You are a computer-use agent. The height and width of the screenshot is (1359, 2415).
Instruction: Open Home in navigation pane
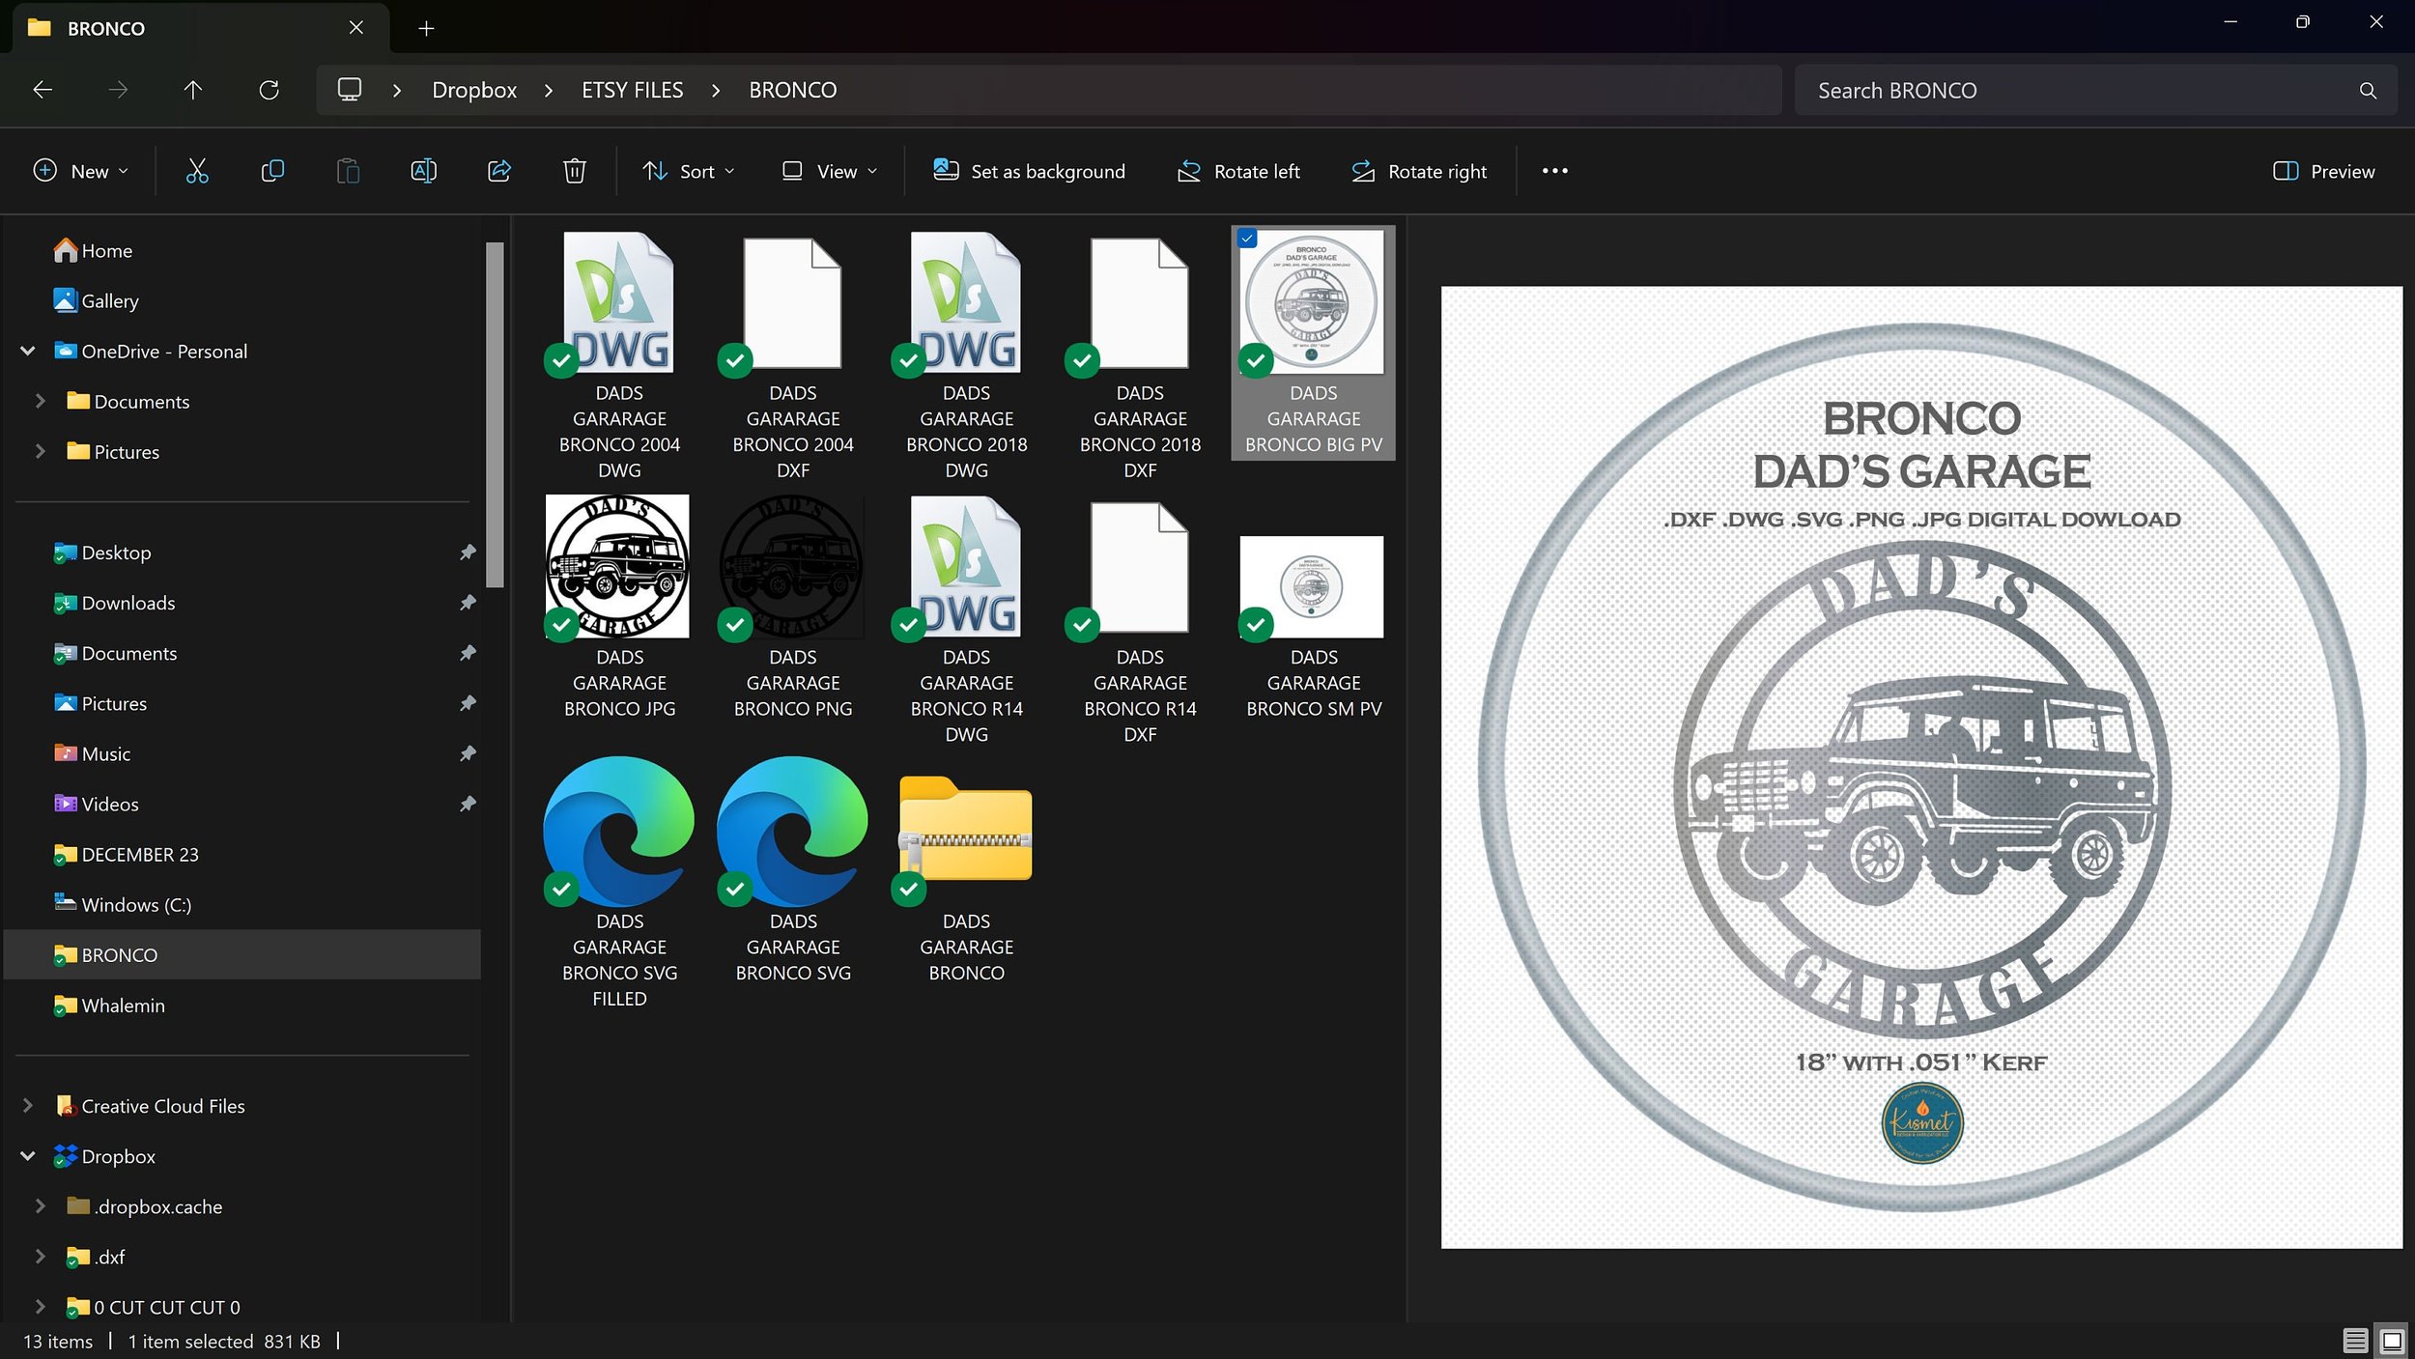coord(93,250)
